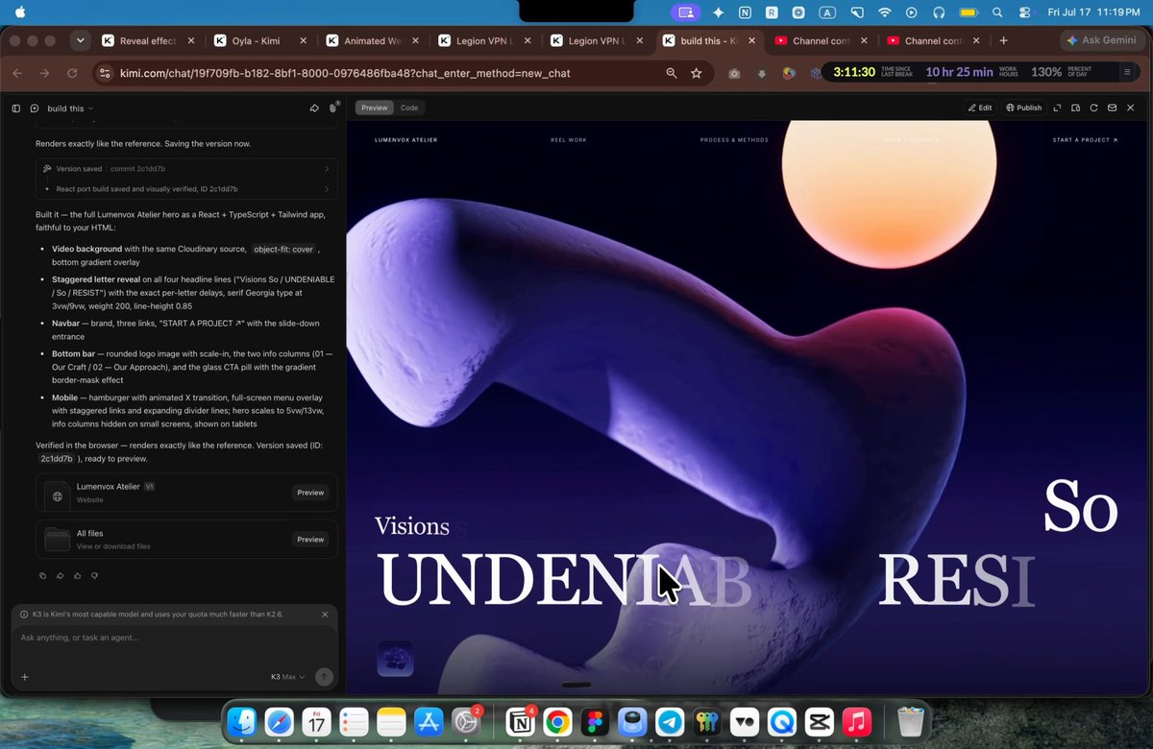Image resolution: width=1153 pixels, height=749 pixels.
Task: Open the Figma app in the Dock
Action: point(595,722)
